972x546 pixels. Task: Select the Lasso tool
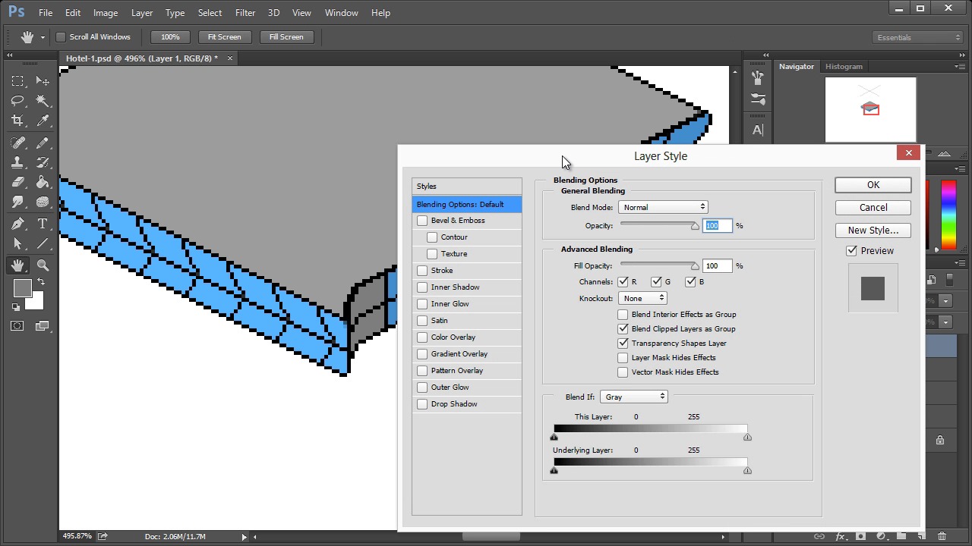tap(17, 101)
